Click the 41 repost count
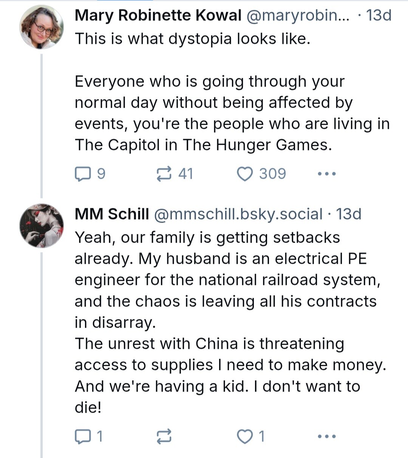The image size is (408, 458). pyautogui.click(x=185, y=174)
